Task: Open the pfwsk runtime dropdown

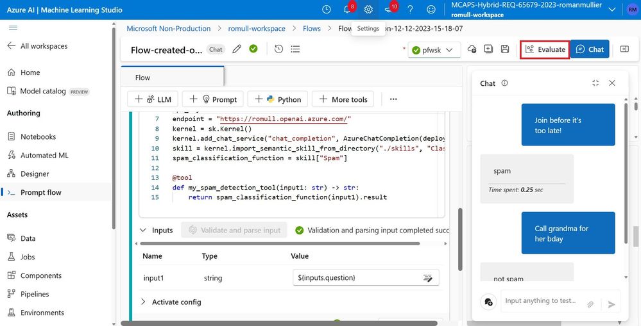Action: [x=434, y=50]
